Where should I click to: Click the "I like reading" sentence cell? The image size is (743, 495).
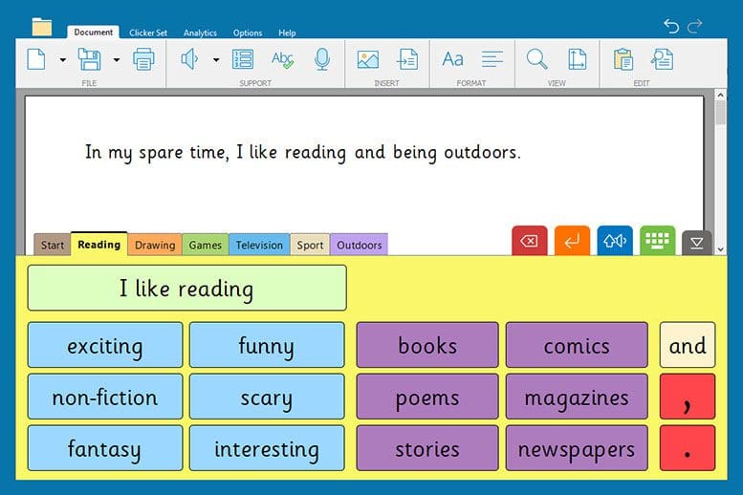[x=187, y=288]
